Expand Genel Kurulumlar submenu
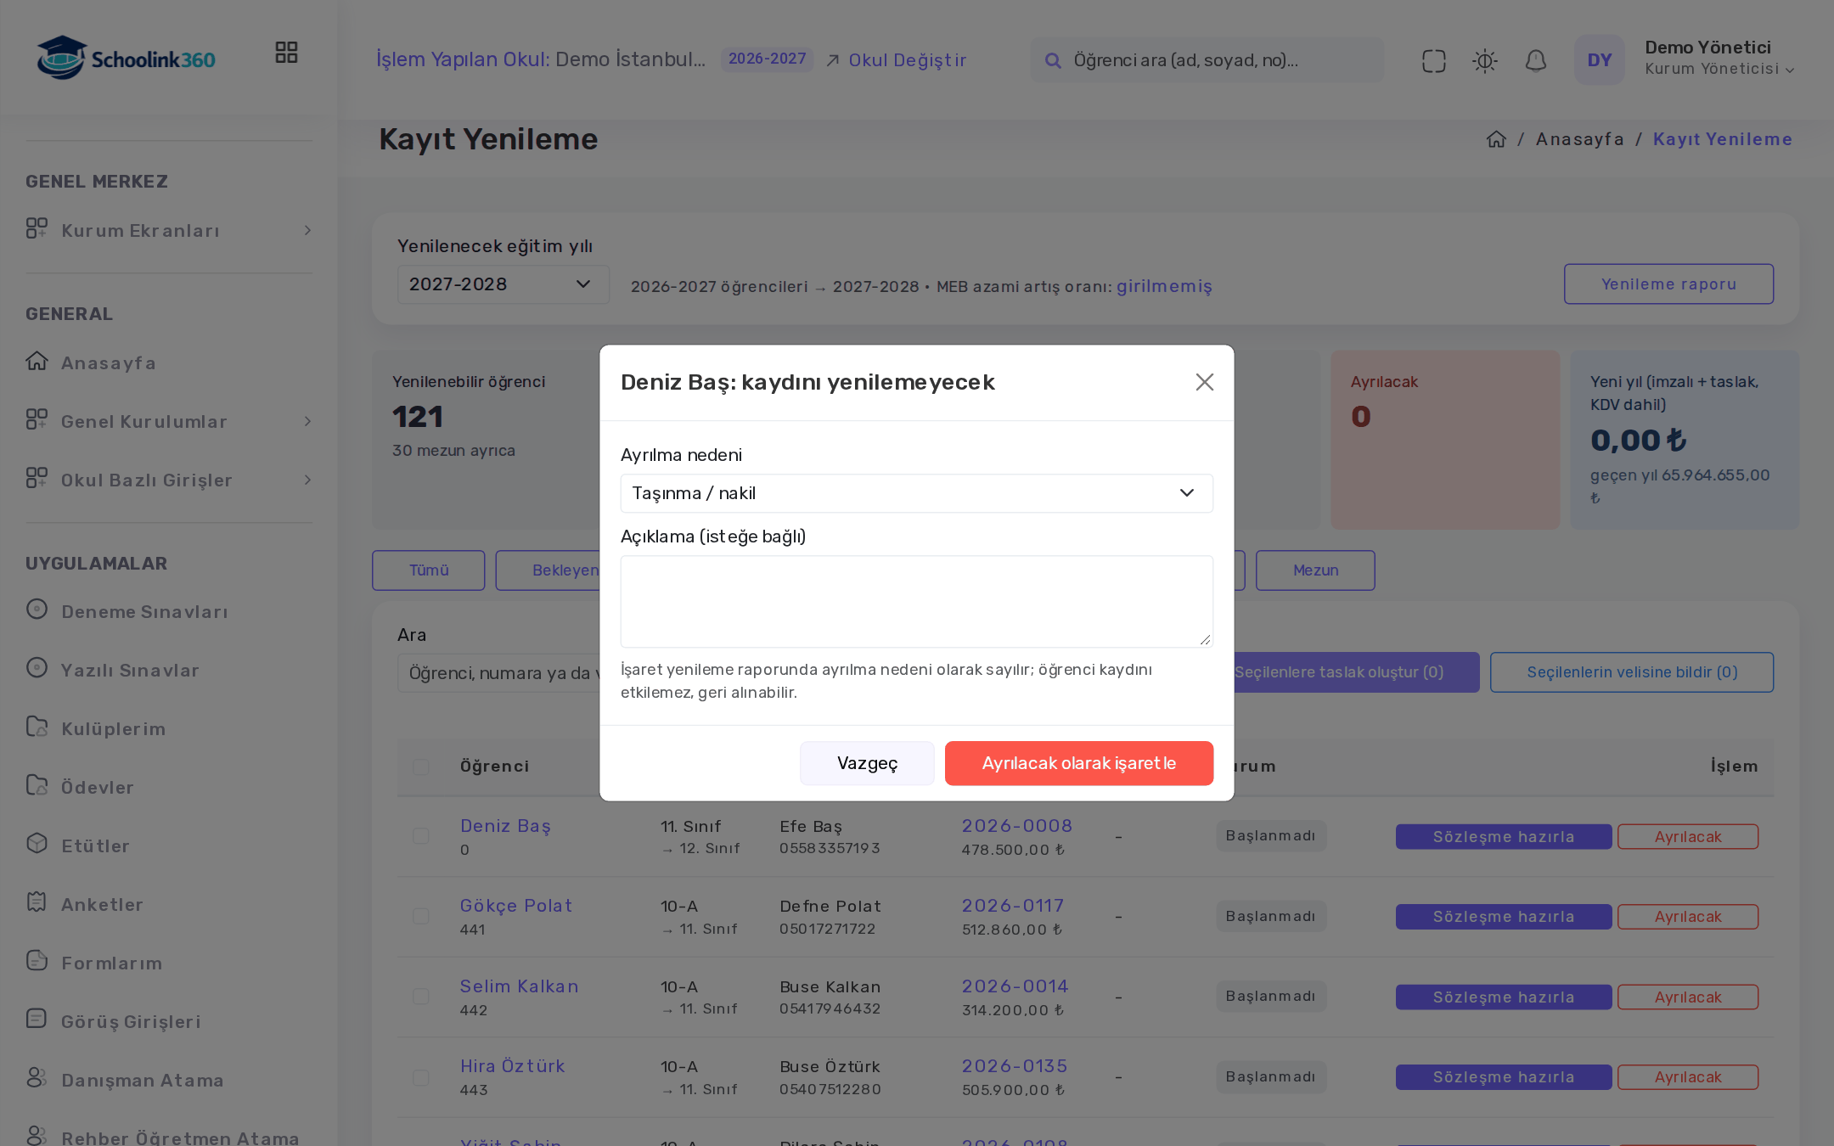 point(169,421)
